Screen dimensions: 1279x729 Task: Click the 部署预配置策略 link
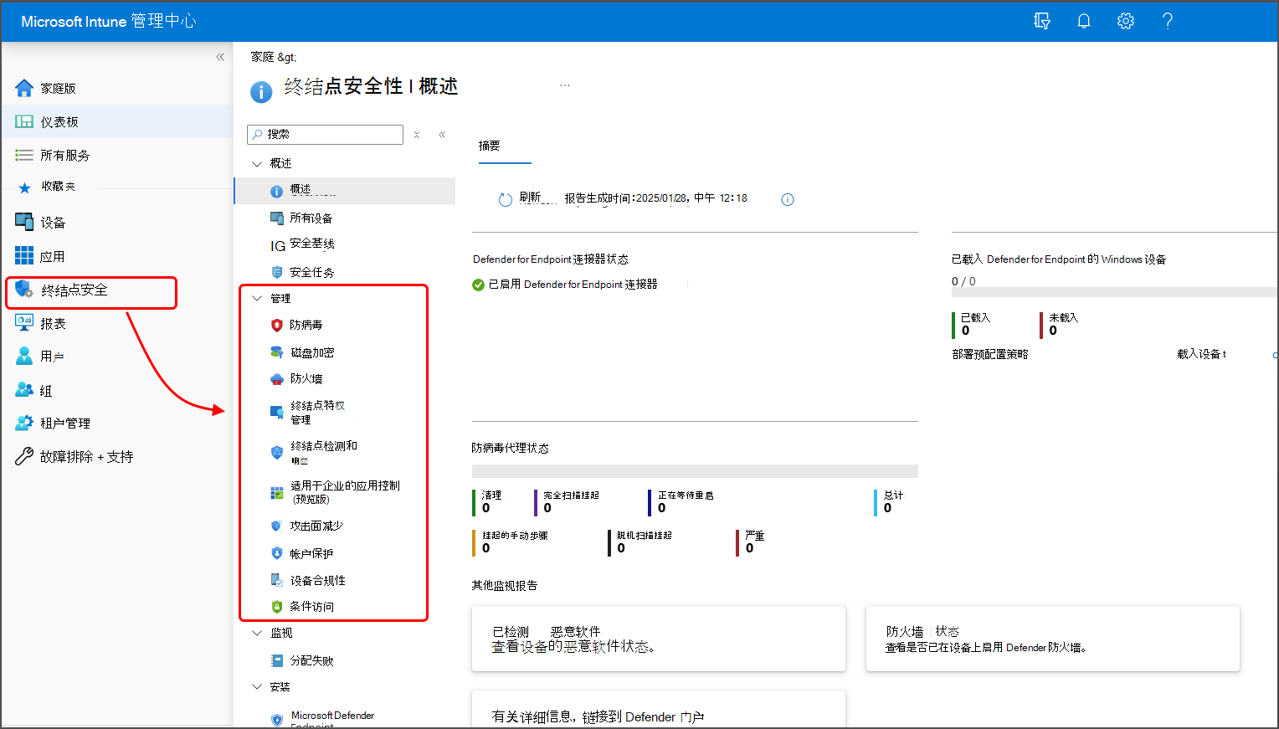(990, 354)
